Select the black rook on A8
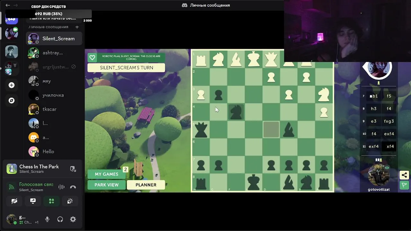Image resolution: width=411 pixels, height=231 pixels. [324, 182]
